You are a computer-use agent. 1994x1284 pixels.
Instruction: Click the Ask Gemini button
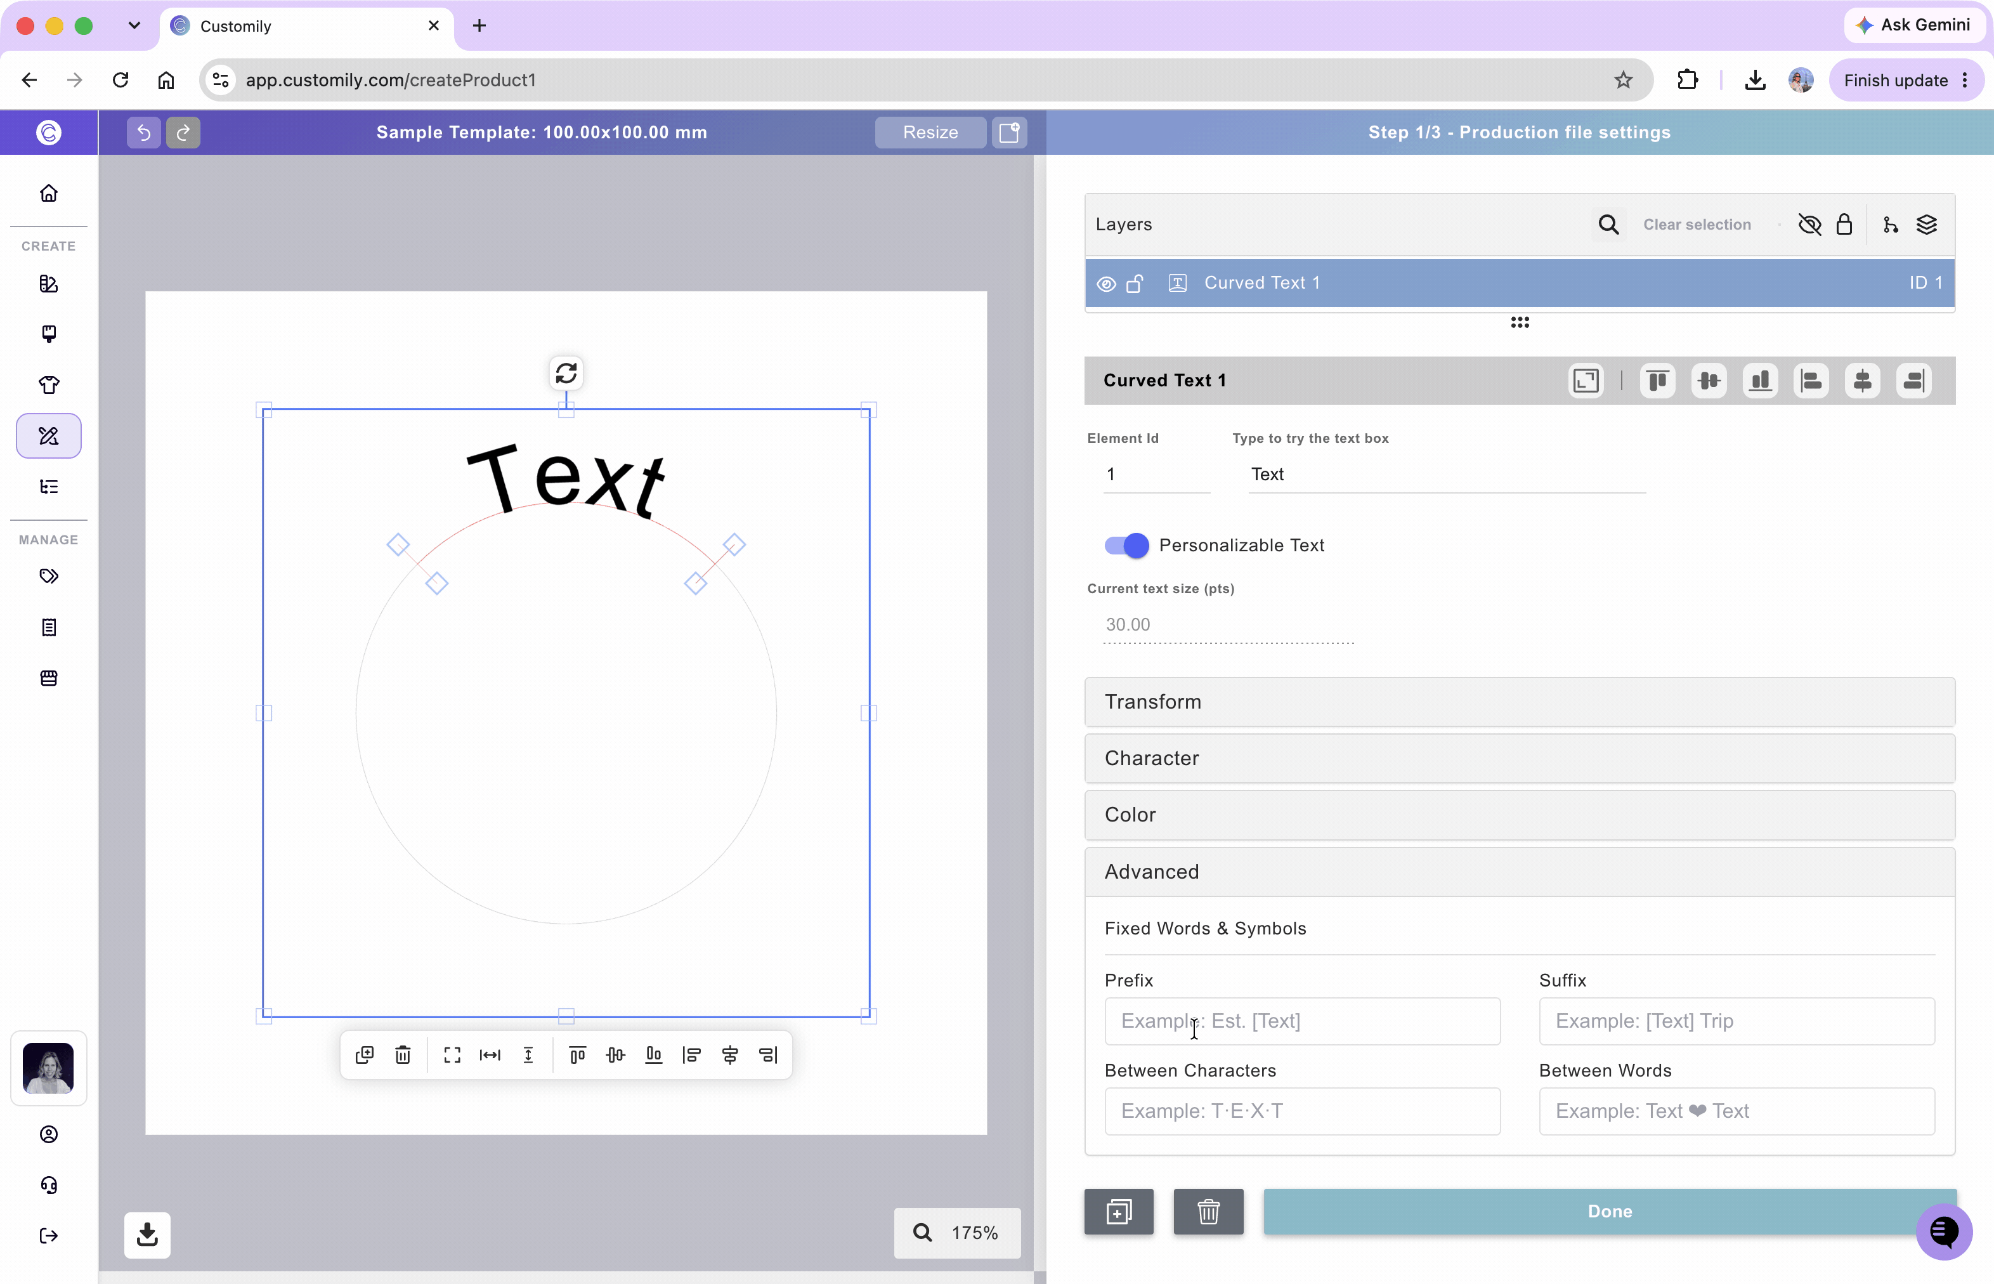pos(1914,25)
